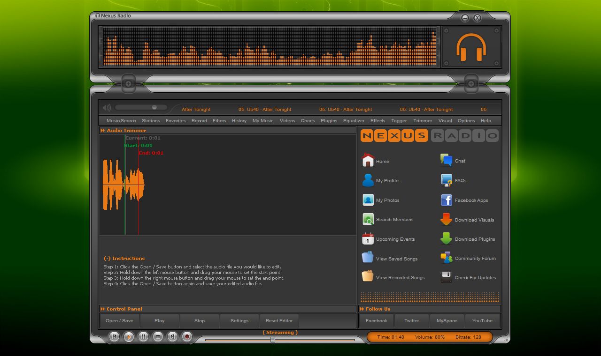
Task: Open the Videos menu
Action: (287, 121)
